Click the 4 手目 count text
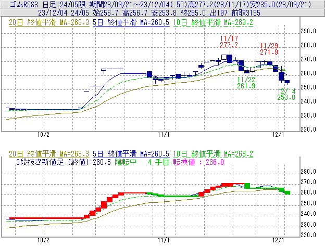 [x=158, y=162]
